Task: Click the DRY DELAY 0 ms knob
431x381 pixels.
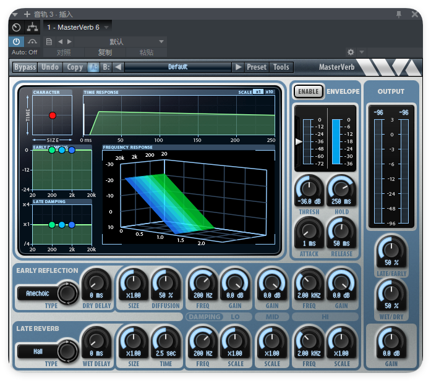Action: [96, 283]
